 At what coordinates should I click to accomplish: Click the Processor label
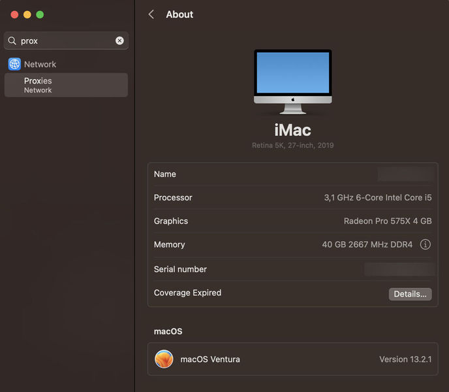(x=173, y=197)
